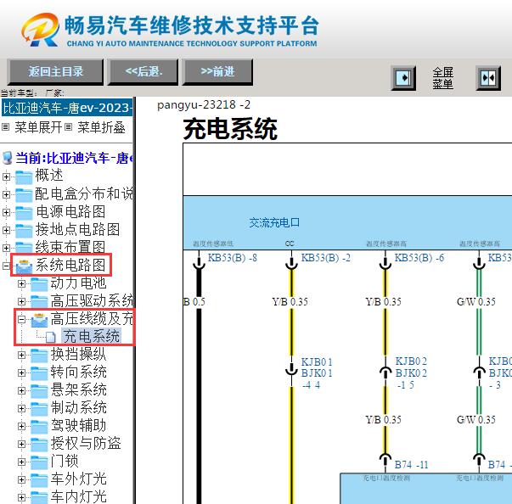The width and height of the screenshot is (512, 504).
Task: Expand the 门锁 folder plus box
Action: click(x=21, y=462)
